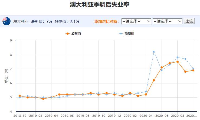This screenshot has height=120, width=200.
Task: Click the blue forecast point at 2020-08
Action: (x=178, y=57)
